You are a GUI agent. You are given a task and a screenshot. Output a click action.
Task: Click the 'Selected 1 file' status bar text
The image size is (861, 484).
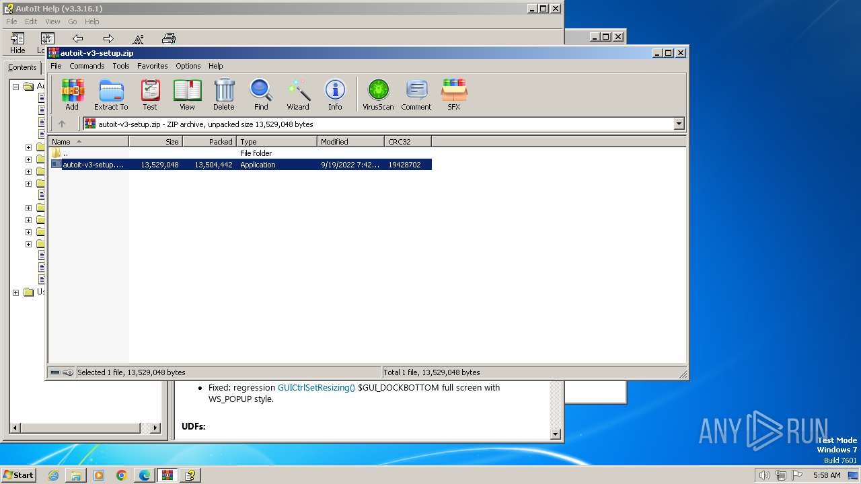click(x=131, y=372)
